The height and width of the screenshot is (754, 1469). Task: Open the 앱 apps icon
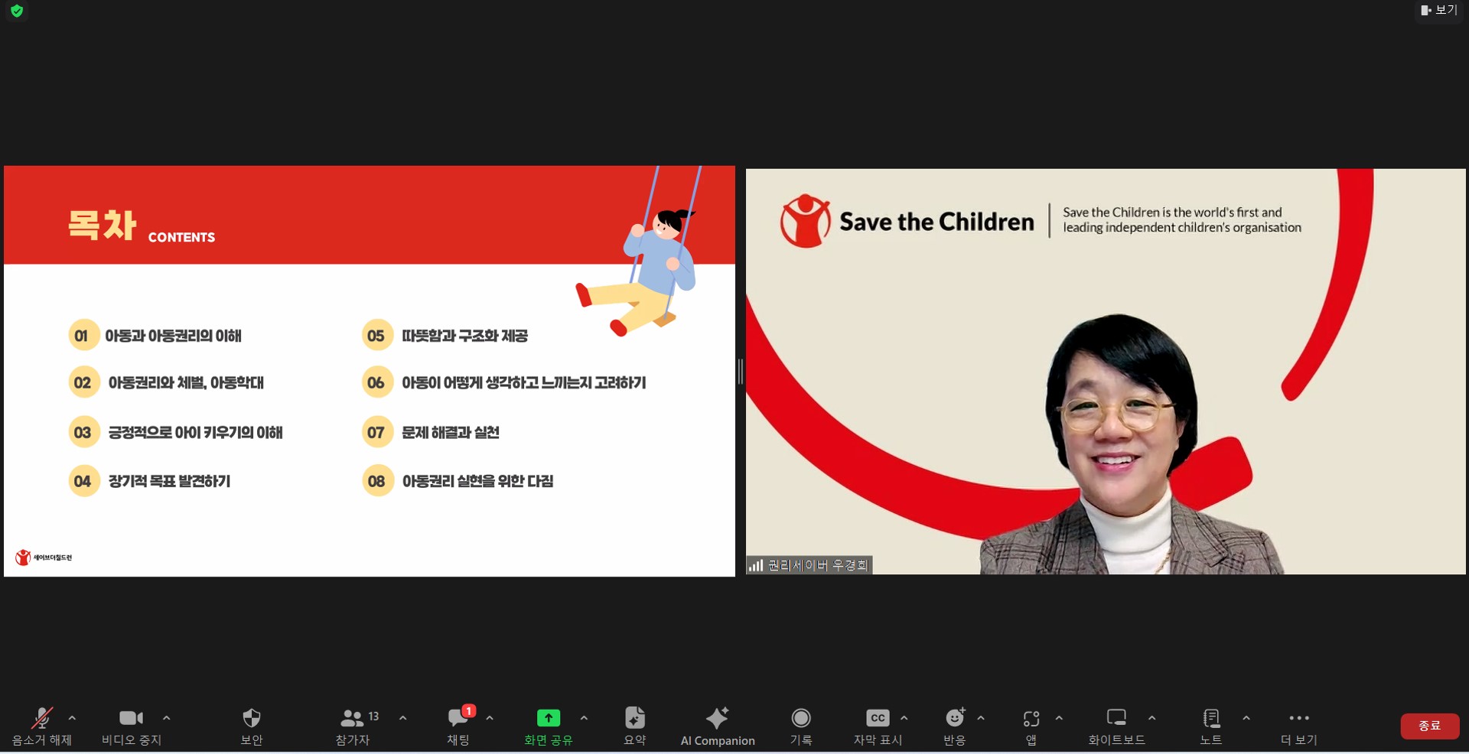1031,726
